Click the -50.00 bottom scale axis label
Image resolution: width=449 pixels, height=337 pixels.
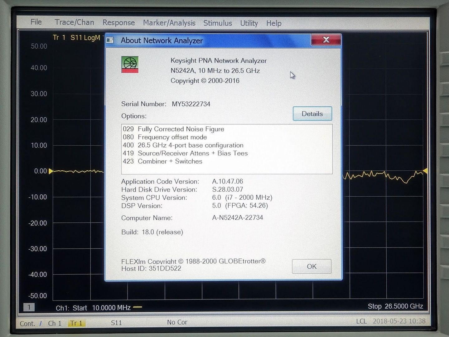click(x=37, y=295)
